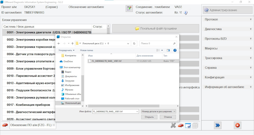This screenshot has width=254, height=135.
Task: Click the grey X tool icon in bottom toolbar
Action: [x=173, y=125]
